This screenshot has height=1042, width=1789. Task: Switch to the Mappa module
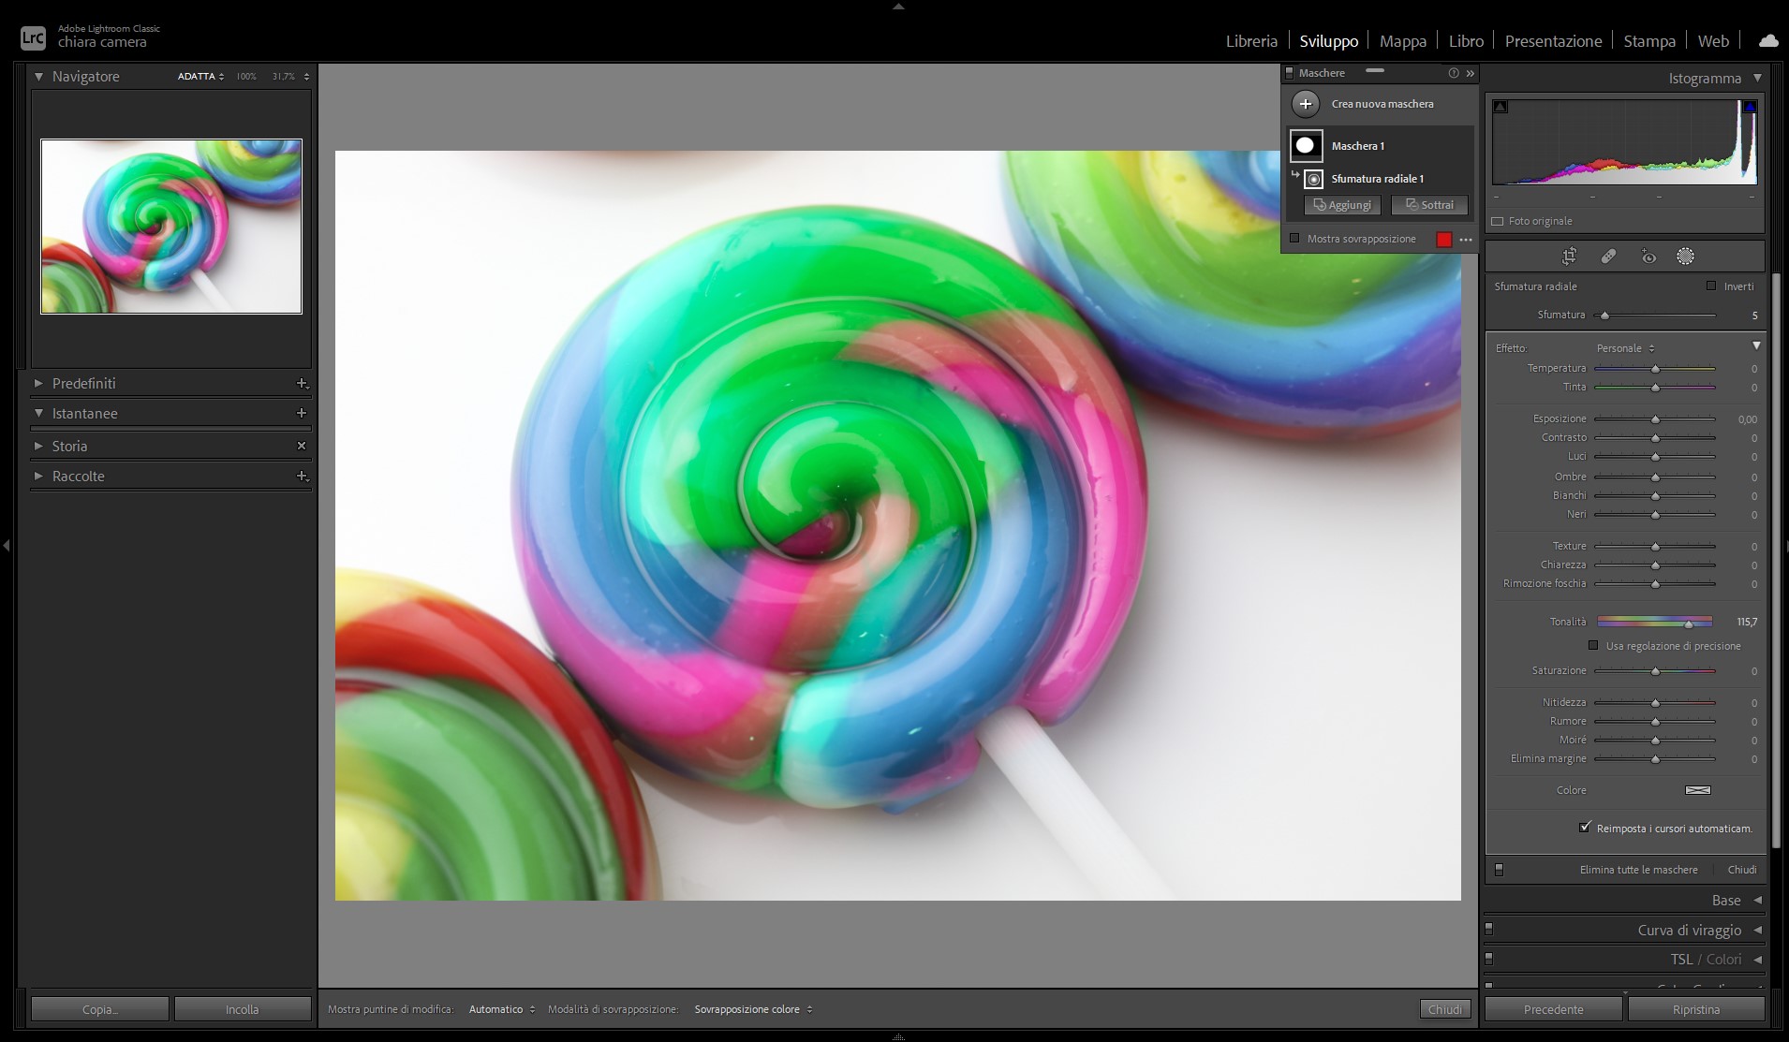1403,41
